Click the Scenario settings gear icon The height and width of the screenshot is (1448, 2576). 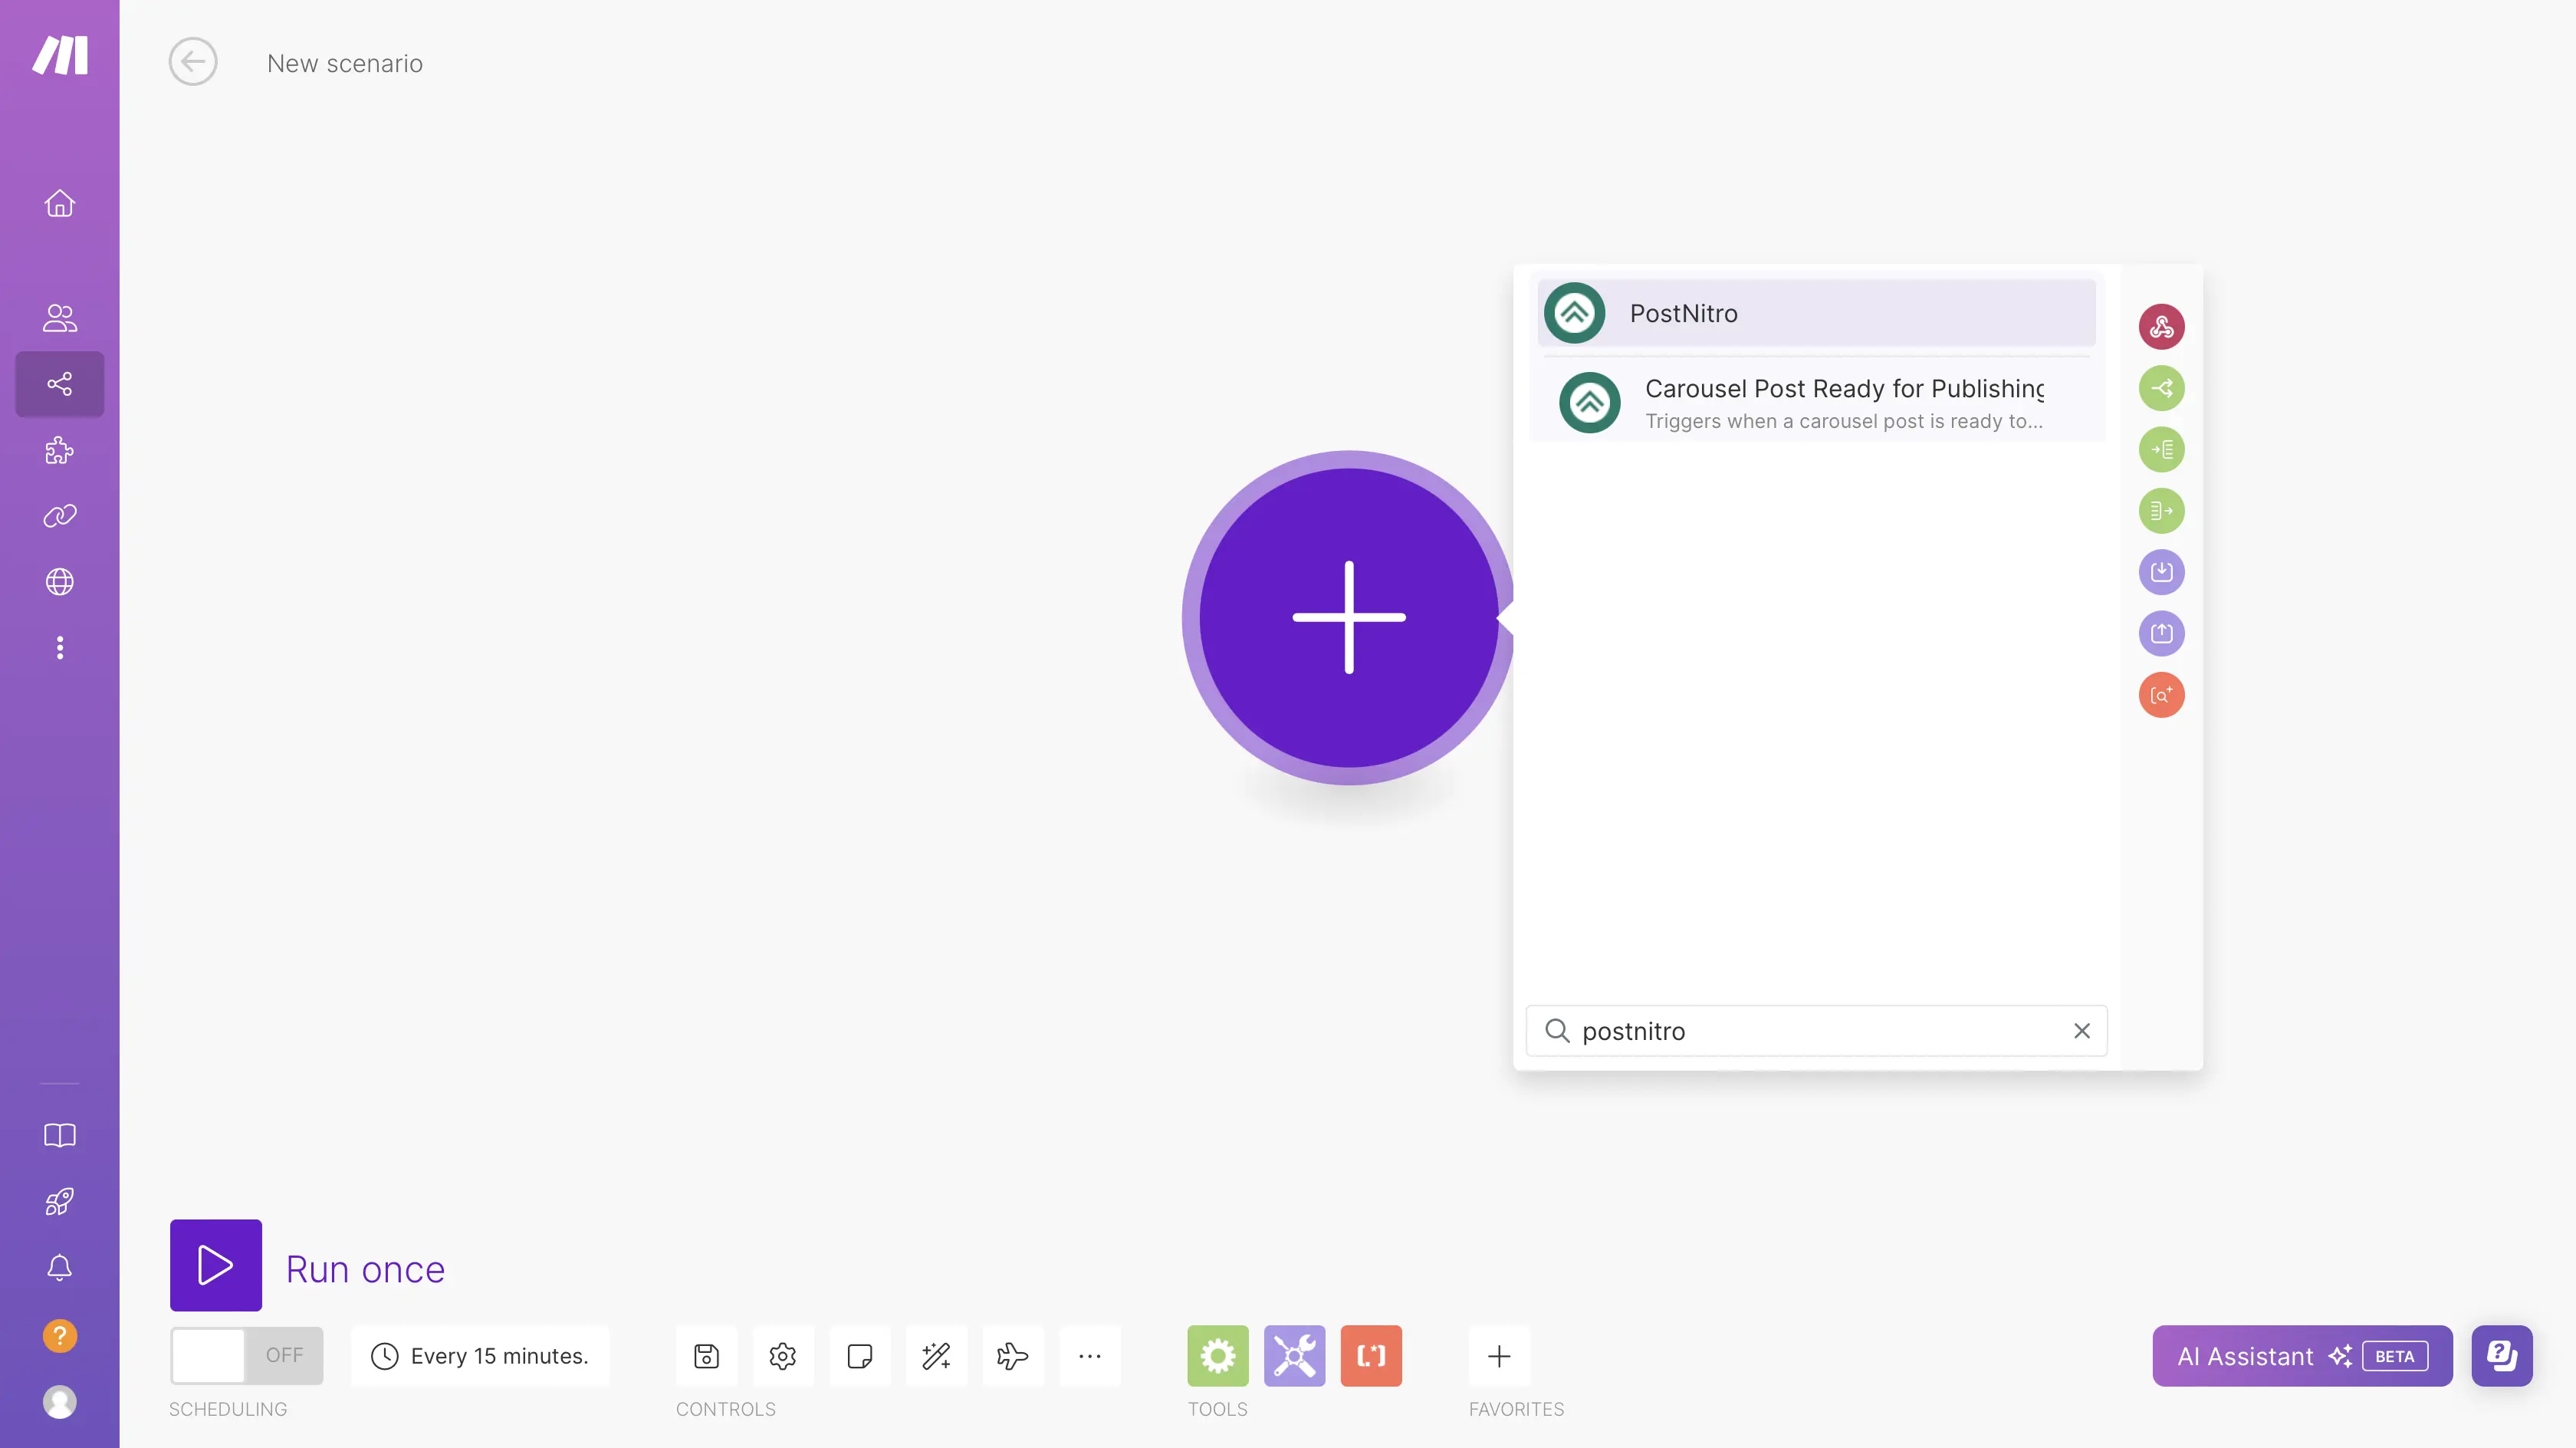782,1356
